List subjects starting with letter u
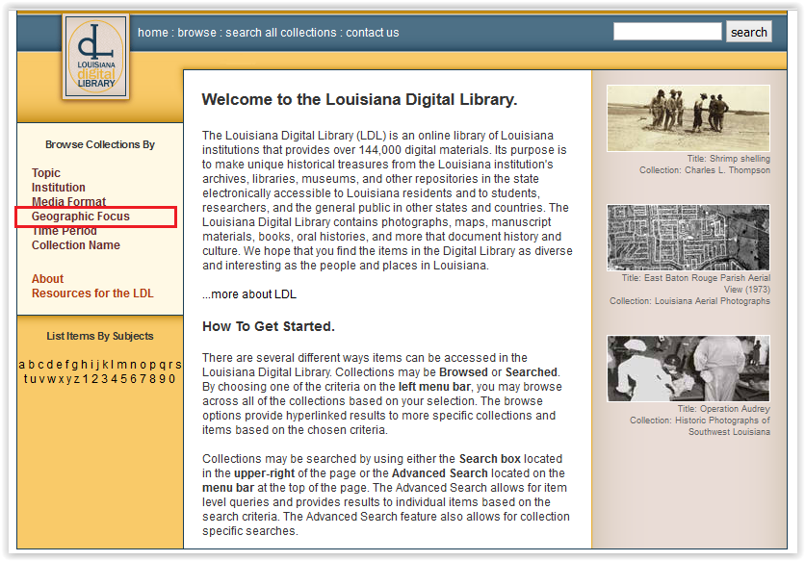The height and width of the screenshot is (561, 805). point(33,379)
